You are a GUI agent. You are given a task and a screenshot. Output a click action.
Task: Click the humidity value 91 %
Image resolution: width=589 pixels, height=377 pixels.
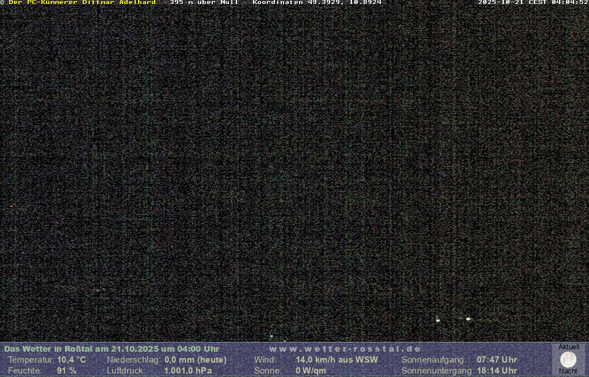click(67, 371)
